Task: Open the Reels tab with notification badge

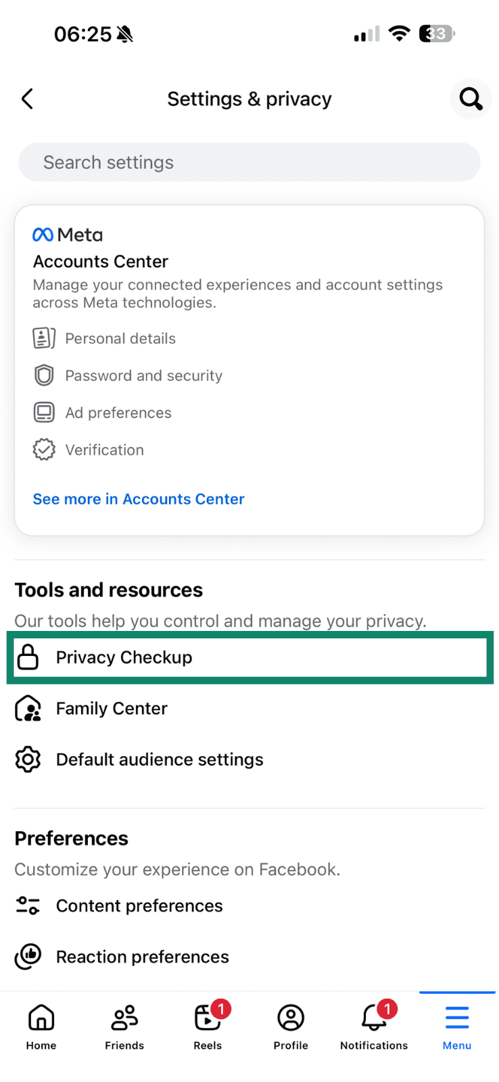Action: point(208,1025)
